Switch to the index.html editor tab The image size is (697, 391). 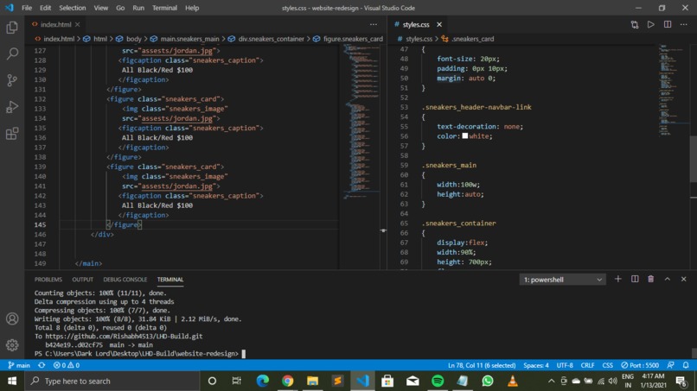[56, 24]
